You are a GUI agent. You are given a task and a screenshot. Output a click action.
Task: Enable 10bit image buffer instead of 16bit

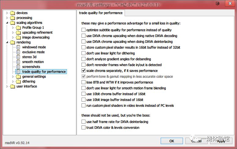tap(83, 100)
